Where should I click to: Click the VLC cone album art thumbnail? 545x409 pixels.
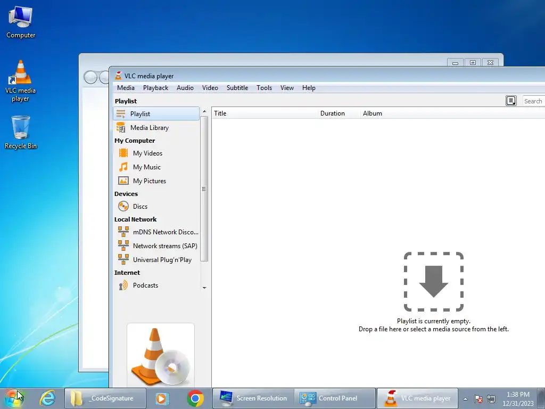click(x=161, y=355)
